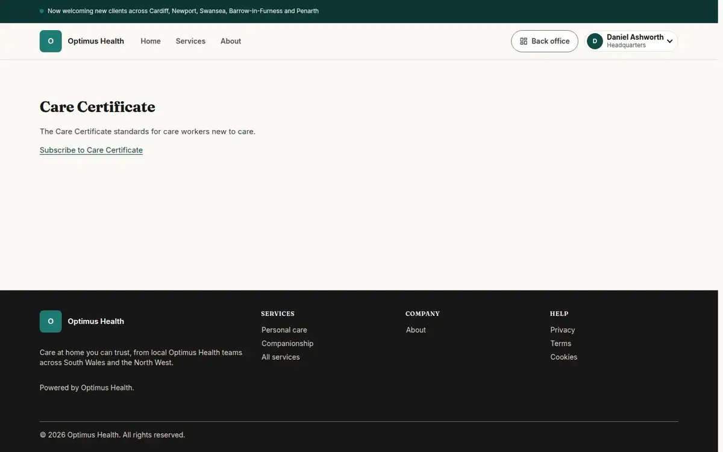
Task: Click the Optimus Health logo in header
Action: click(x=51, y=41)
